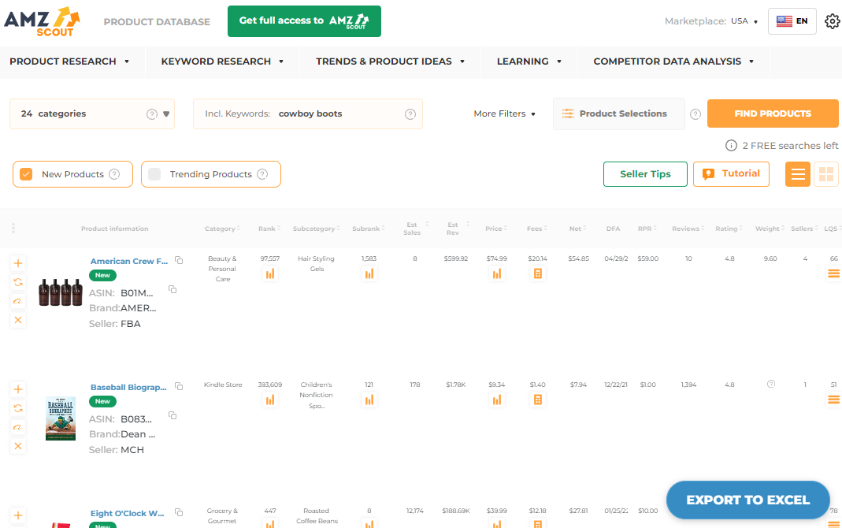
Task: Open LEARNING menu
Action: 529,61
